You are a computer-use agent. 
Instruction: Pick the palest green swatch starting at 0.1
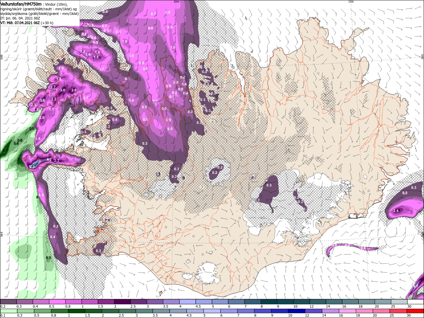click(8, 311)
